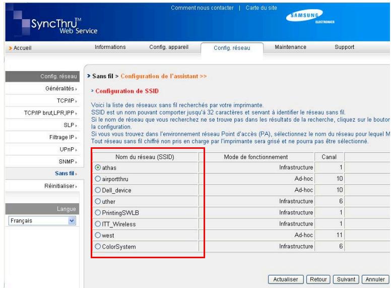Open the Français language dropdown
This screenshot has width=391, height=288.
click(x=42, y=220)
